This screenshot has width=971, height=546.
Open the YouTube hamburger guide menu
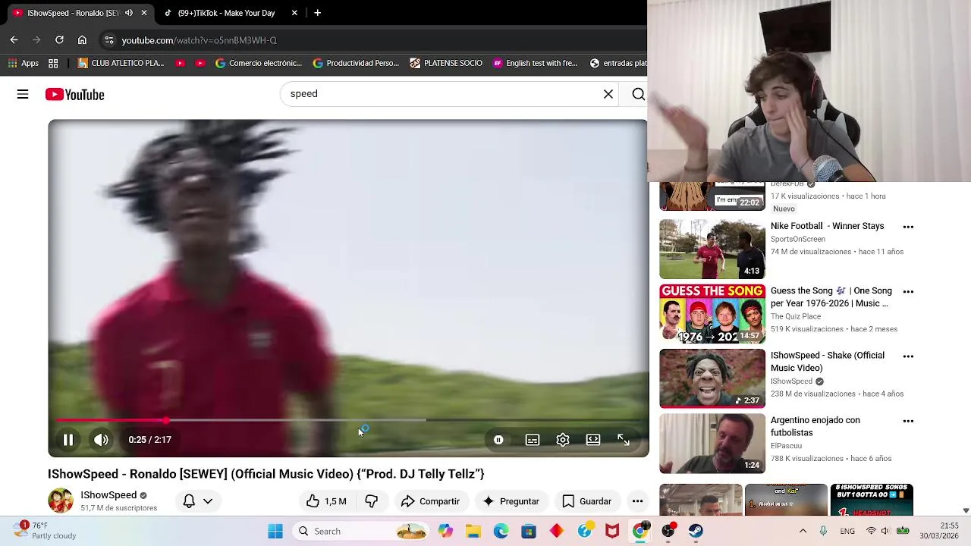click(23, 94)
